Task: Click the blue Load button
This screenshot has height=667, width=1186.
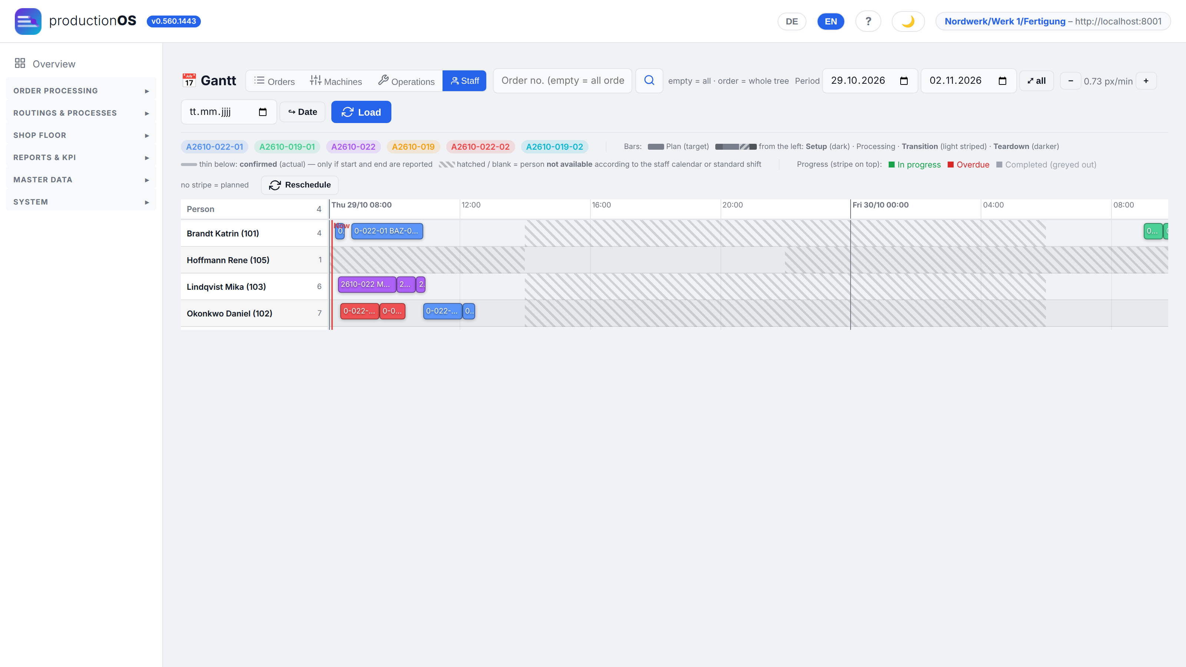Action: pyautogui.click(x=361, y=112)
